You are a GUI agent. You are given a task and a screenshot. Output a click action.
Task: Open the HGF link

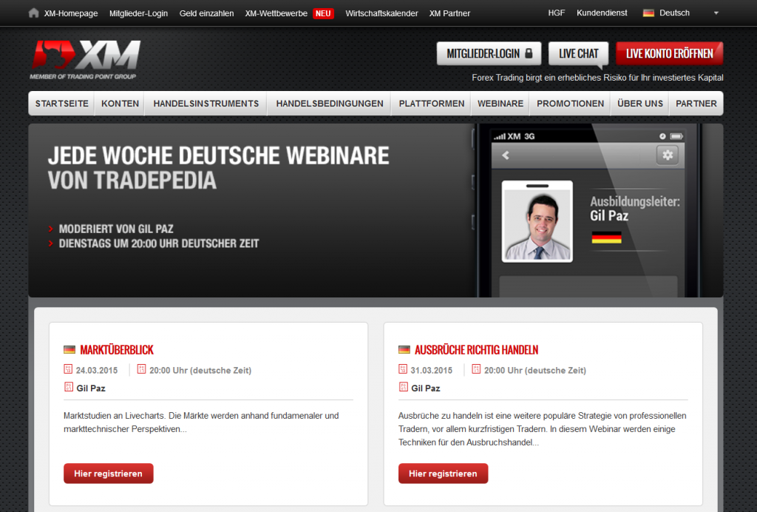click(x=556, y=13)
